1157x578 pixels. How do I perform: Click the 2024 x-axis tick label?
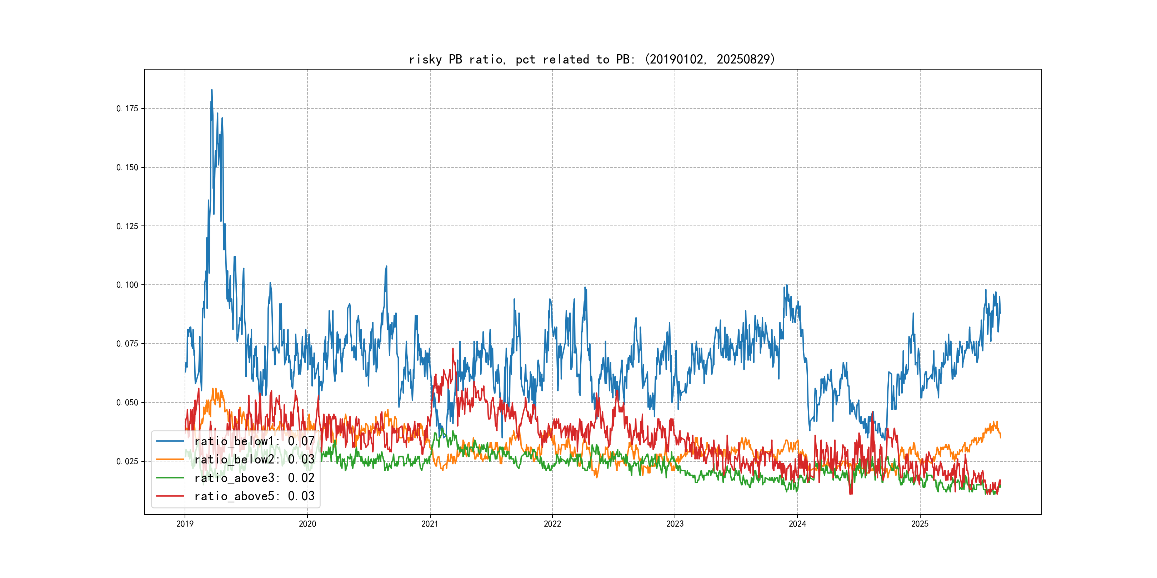797,524
